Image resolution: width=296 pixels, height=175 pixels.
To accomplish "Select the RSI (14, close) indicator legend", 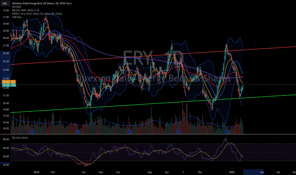I will tap(20, 138).
